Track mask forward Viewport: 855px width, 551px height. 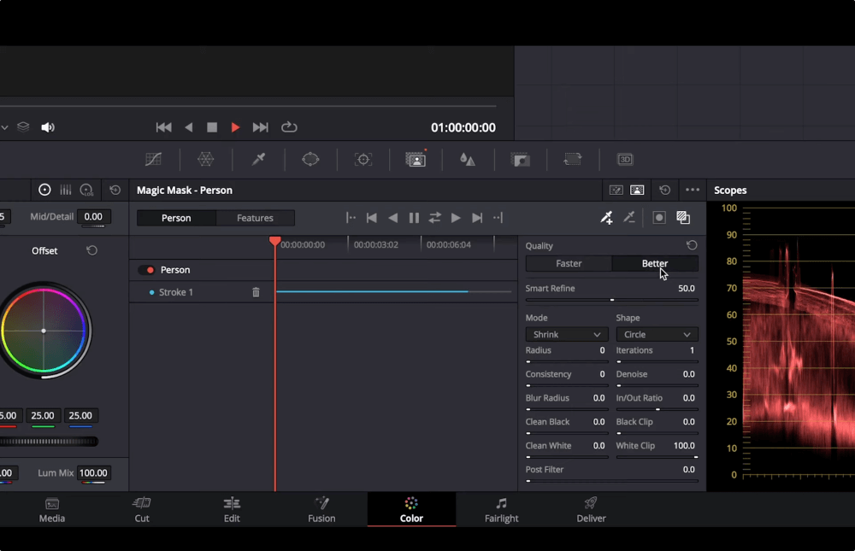point(456,218)
